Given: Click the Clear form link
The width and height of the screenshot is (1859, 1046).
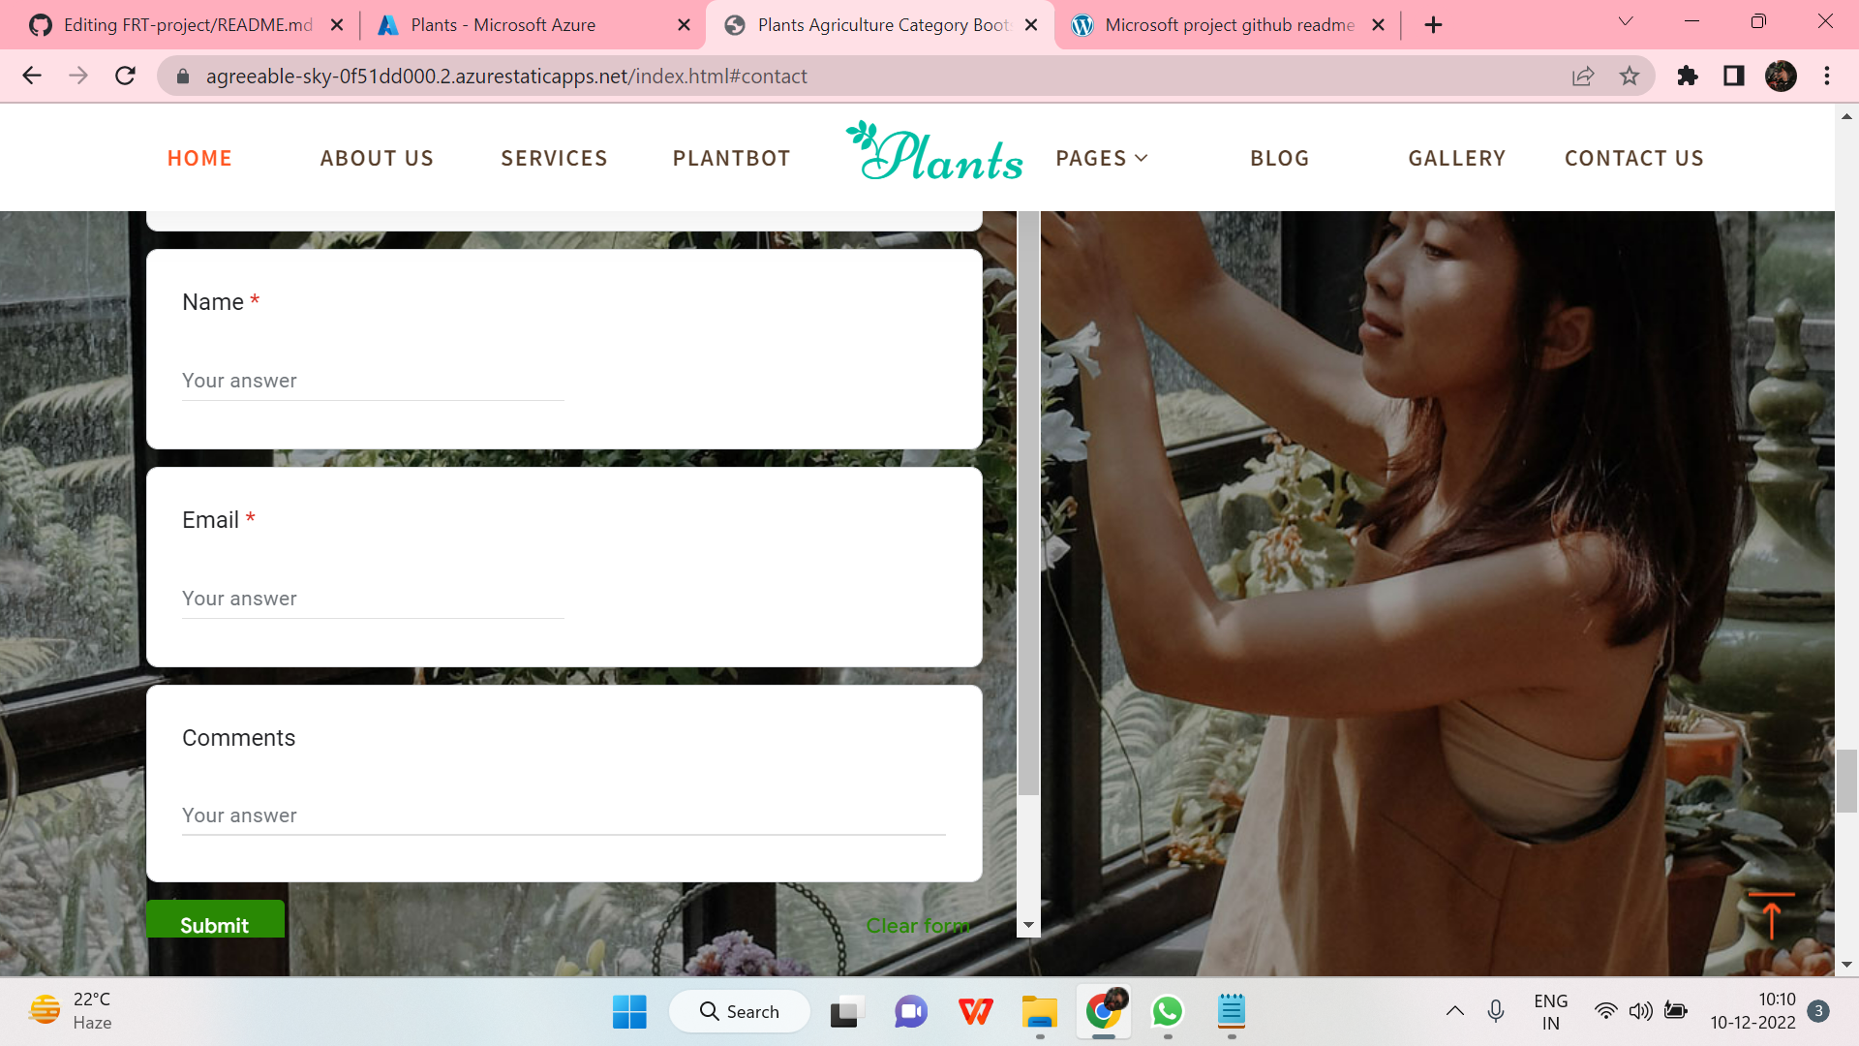Looking at the screenshot, I should (x=917, y=926).
